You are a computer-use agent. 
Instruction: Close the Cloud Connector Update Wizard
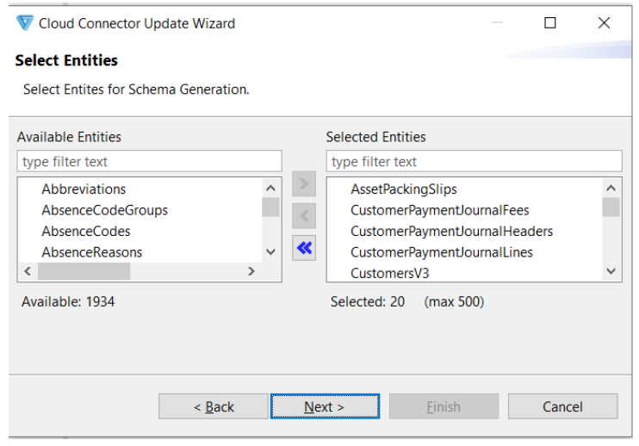604,22
